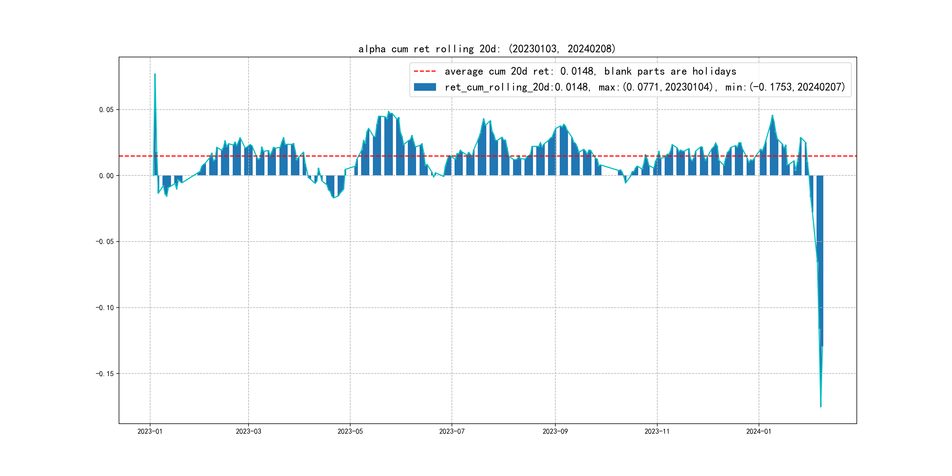The height and width of the screenshot is (476, 952).
Task: Click the -0.10 y-axis tick label
Action: coord(105,308)
